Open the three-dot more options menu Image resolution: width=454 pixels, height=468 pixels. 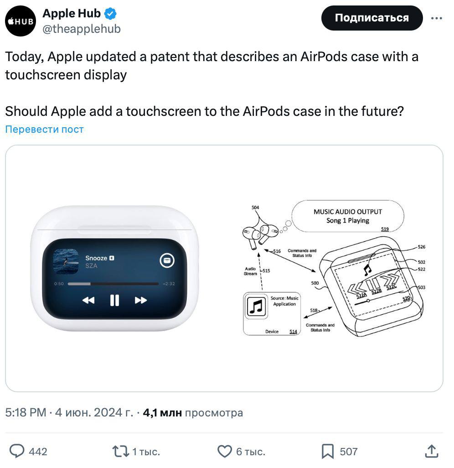(436, 18)
